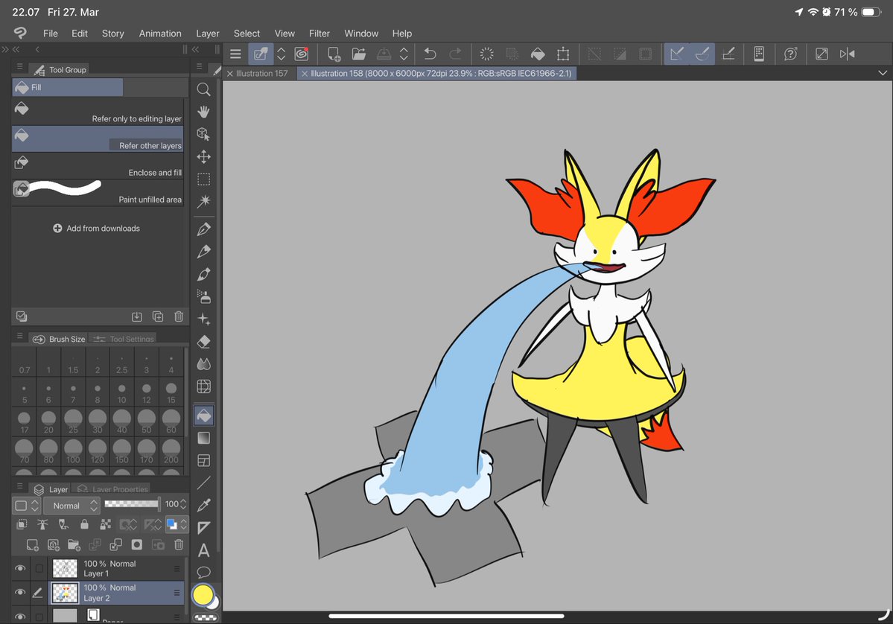Select the Balloon speech bubble tool

click(203, 572)
